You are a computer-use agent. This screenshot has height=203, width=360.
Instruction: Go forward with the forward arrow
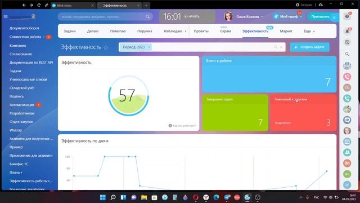[31, 5]
